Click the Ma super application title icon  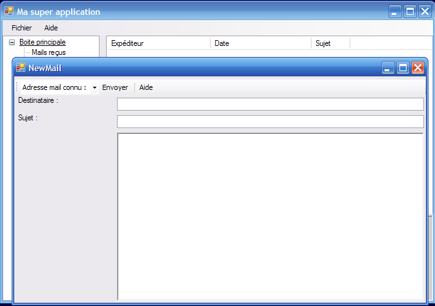[x=9, y=12]
